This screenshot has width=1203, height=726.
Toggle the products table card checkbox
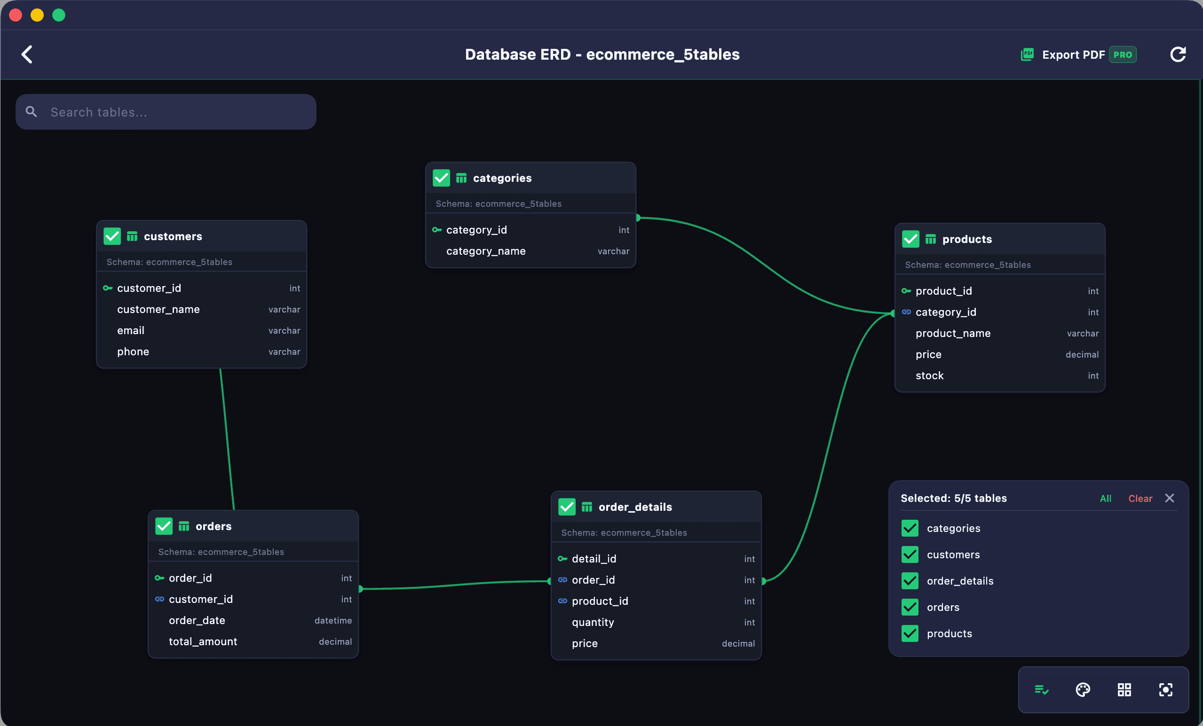pyautogui.click(x=910, y=239)
